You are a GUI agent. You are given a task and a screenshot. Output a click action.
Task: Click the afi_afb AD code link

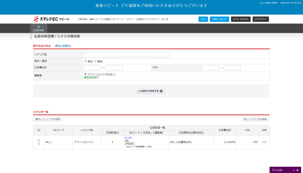pos(128,138)
